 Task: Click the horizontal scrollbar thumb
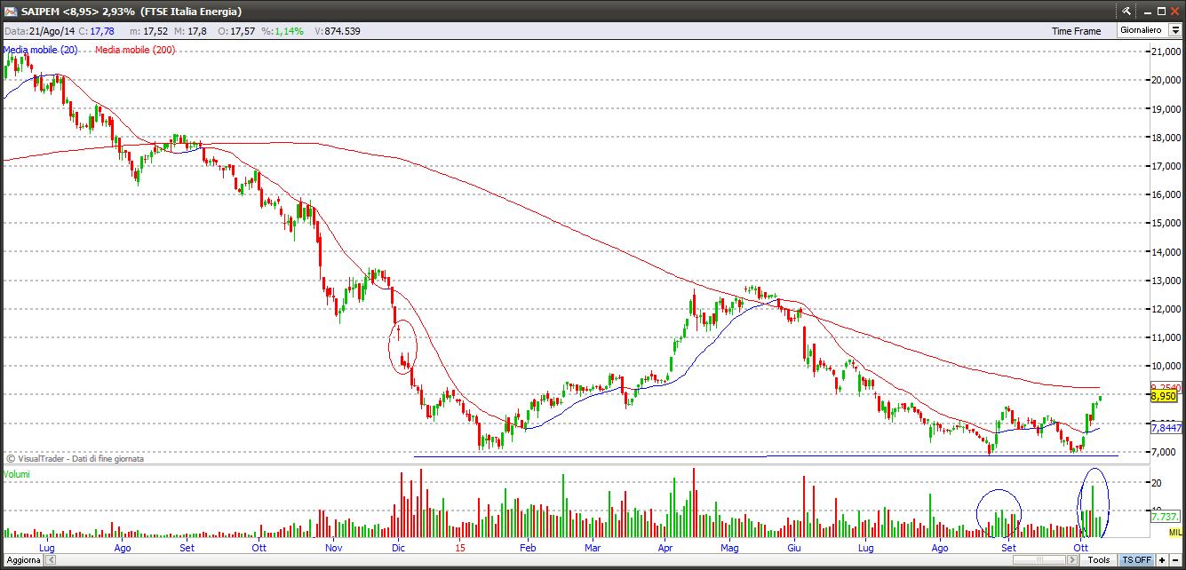(1040, 560)
